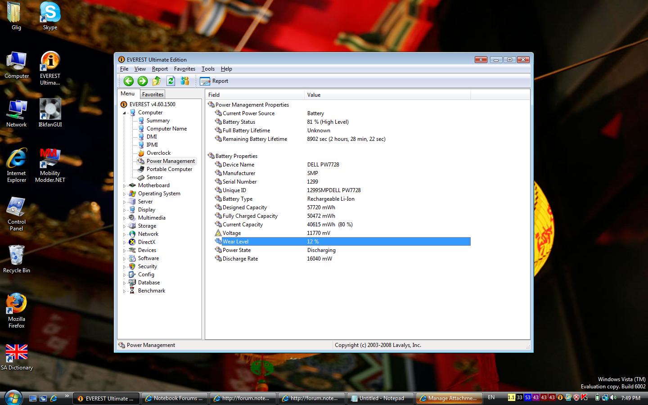Open the Internet Explorer desktop icon
This screenshot has height=405, width=648.
pos(17,165)
